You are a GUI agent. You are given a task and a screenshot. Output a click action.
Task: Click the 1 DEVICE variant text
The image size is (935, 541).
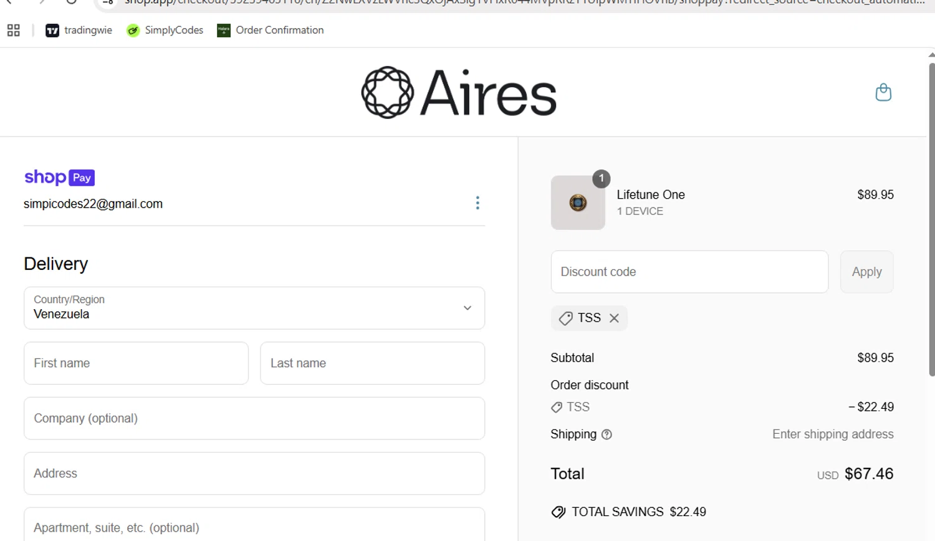pos(640,211)
